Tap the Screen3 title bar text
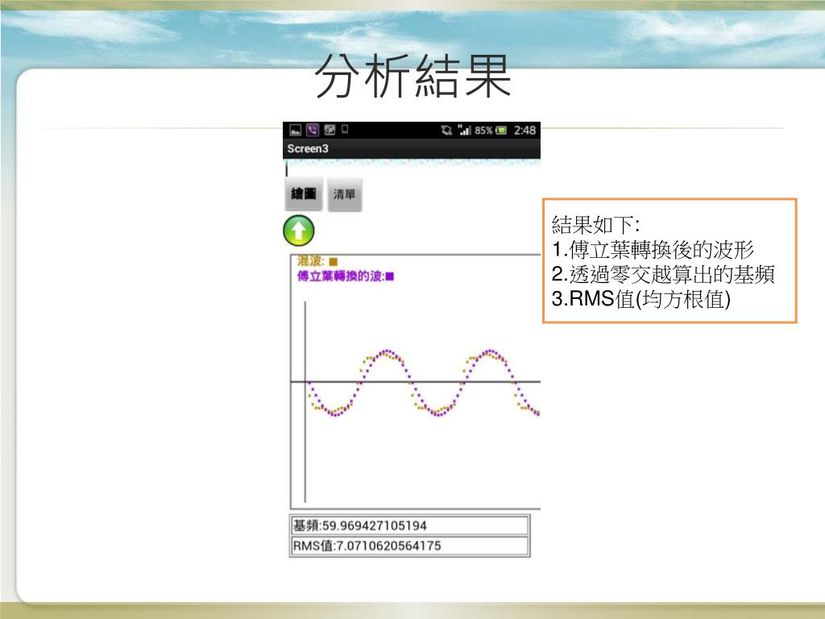 tap(308, 148)
